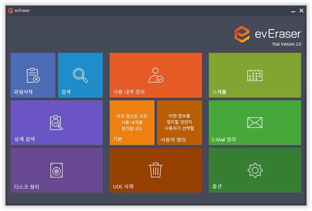Open the 옵션 gear icon

pos(255,171)
